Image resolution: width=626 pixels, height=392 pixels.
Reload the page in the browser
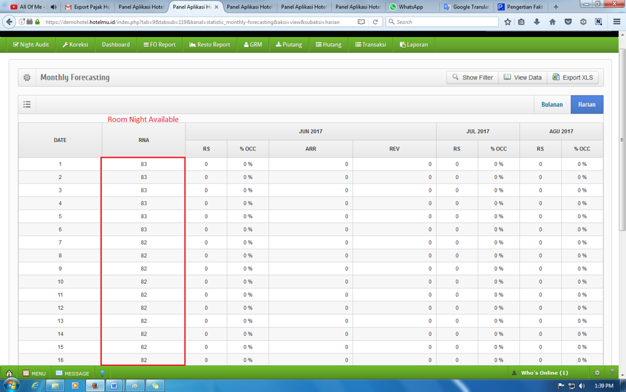point(375,22)
